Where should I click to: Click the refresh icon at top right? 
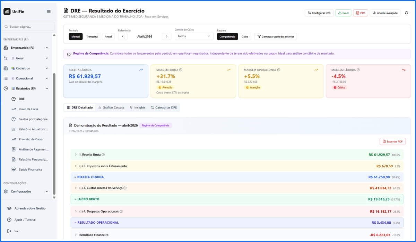point(406,13)
